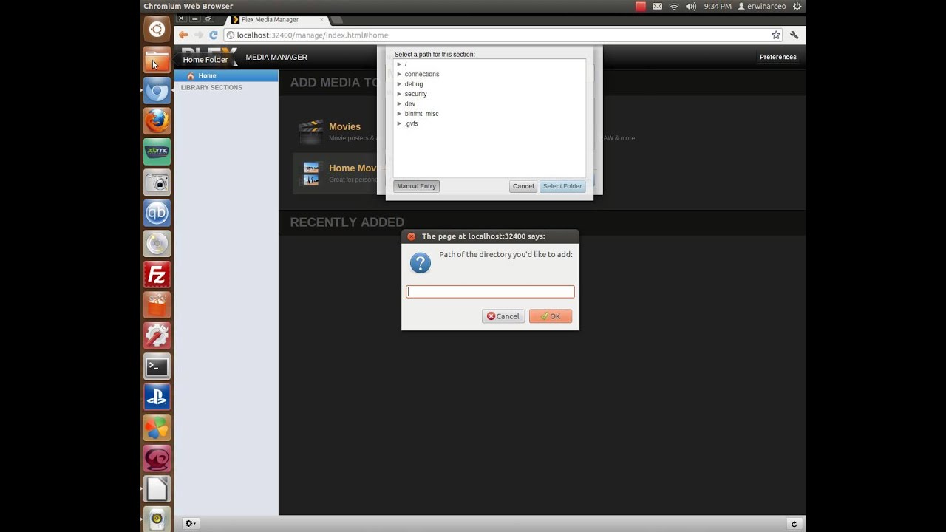
Task: Expand the security folder
Action: [399, 94]
